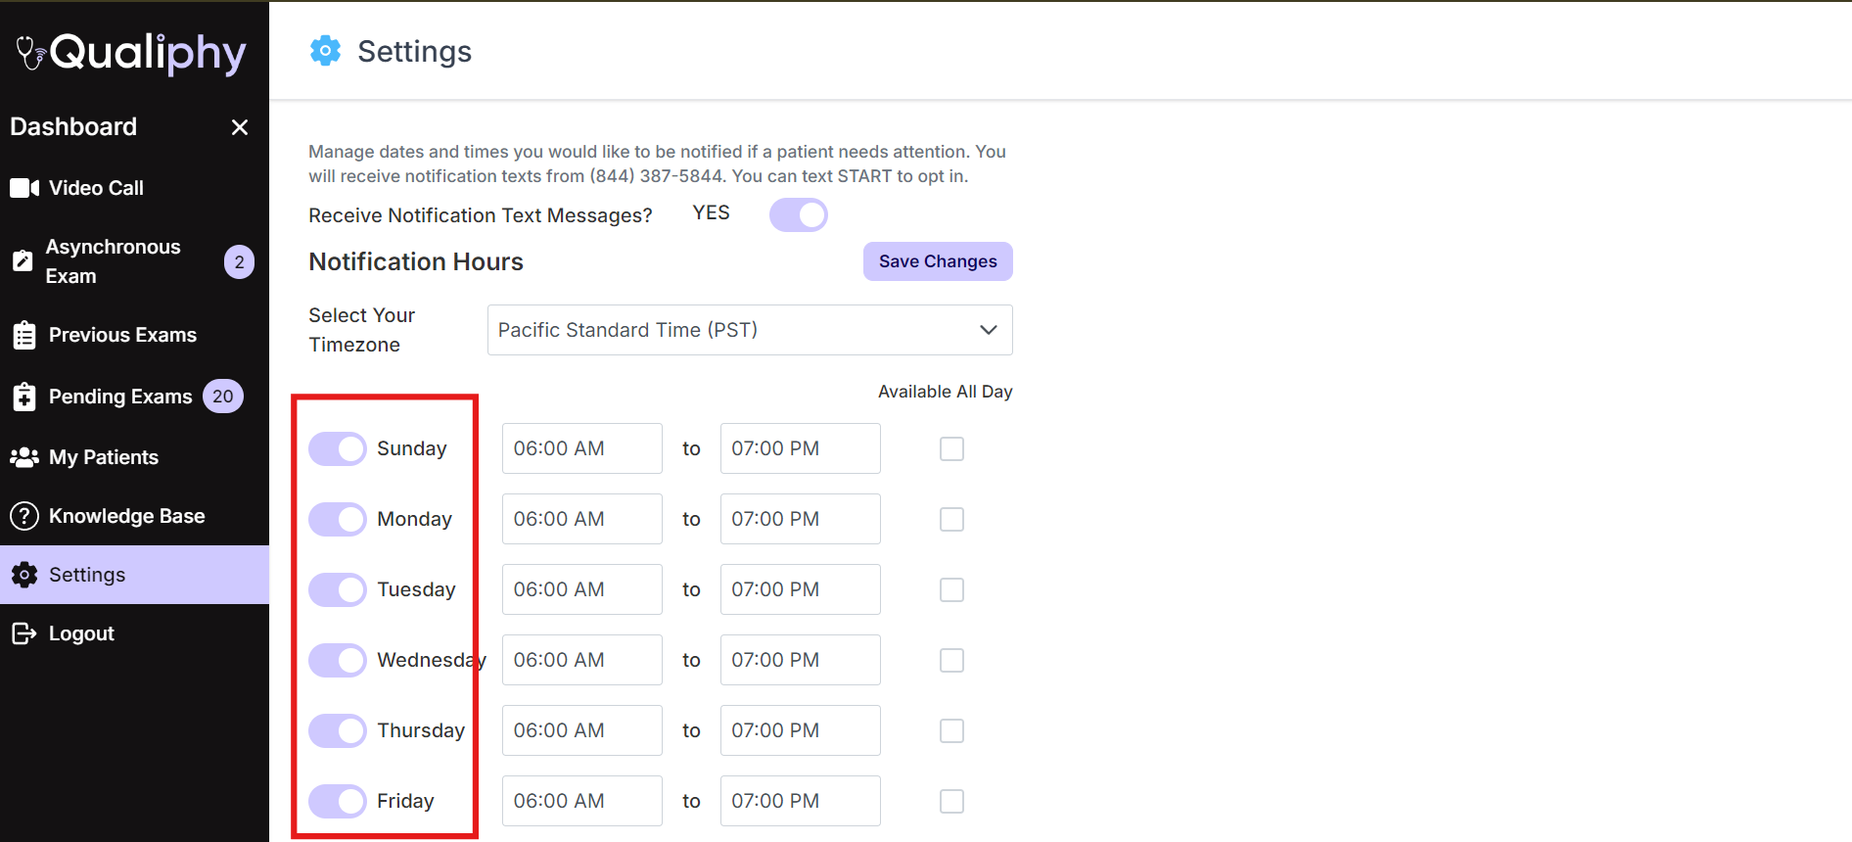
Task: Click the Asynchronous Exam edit icon
Action: click(x=23, y=261)
